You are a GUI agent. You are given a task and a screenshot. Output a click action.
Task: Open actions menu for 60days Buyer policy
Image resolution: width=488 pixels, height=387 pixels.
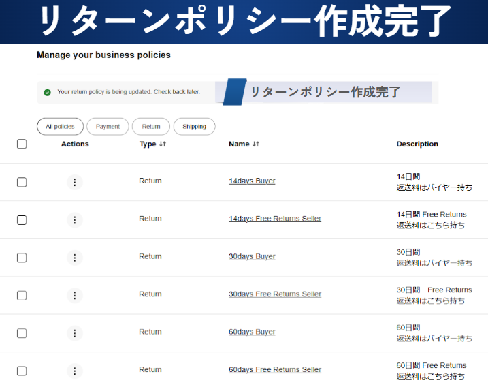(x=75, y=333)
